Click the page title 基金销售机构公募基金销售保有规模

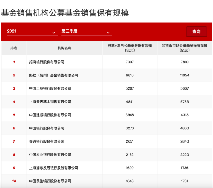point(65,13)
